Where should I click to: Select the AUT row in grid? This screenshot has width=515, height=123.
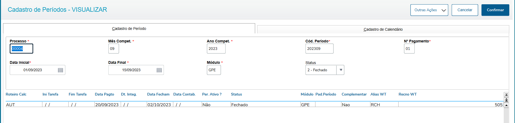click(24, 105)
